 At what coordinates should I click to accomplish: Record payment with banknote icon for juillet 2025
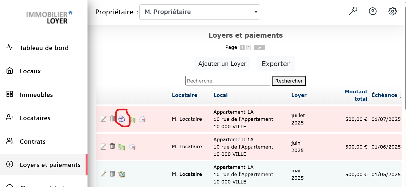click(132, 119)
